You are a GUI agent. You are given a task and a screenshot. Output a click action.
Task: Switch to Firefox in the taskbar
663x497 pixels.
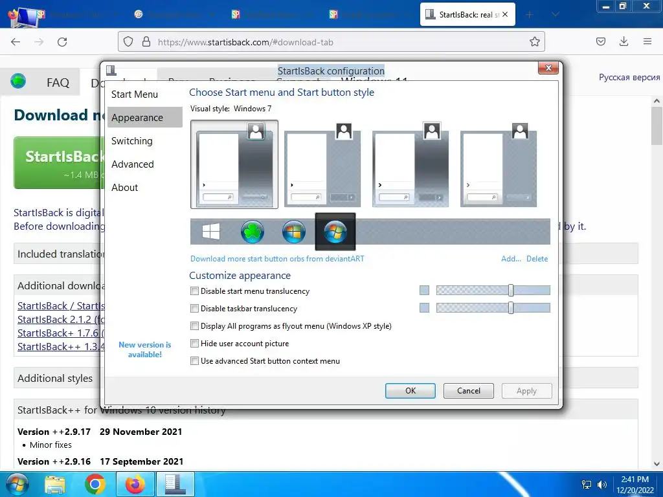135,484
